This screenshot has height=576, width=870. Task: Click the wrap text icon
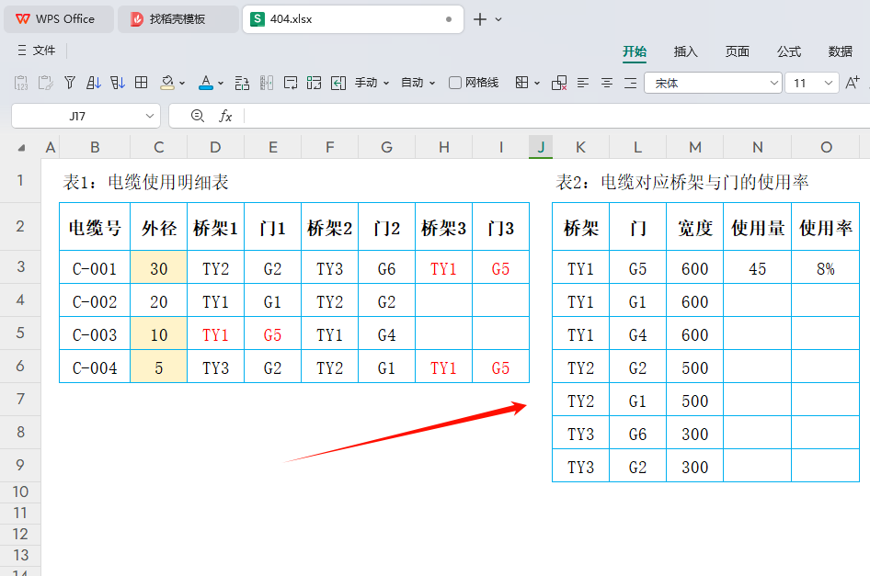pos(291,84)
